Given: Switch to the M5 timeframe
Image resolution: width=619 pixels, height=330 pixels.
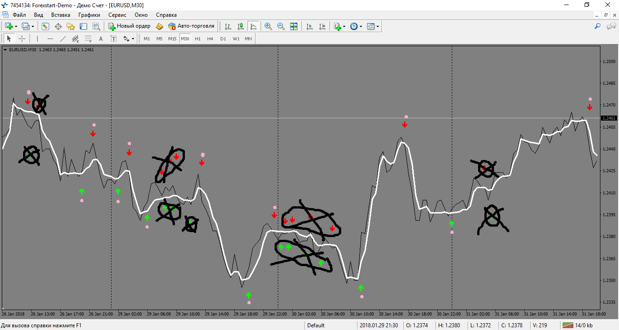Looking at the screenshot, I should pos(160,39).
